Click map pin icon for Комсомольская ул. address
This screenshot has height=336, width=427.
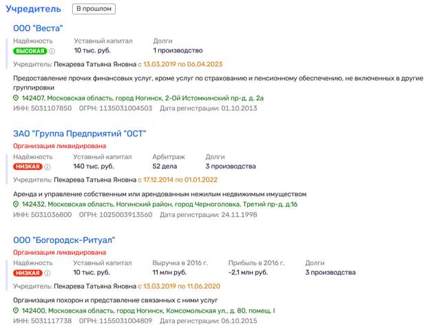pyautogui.click(x=17, y=311)
